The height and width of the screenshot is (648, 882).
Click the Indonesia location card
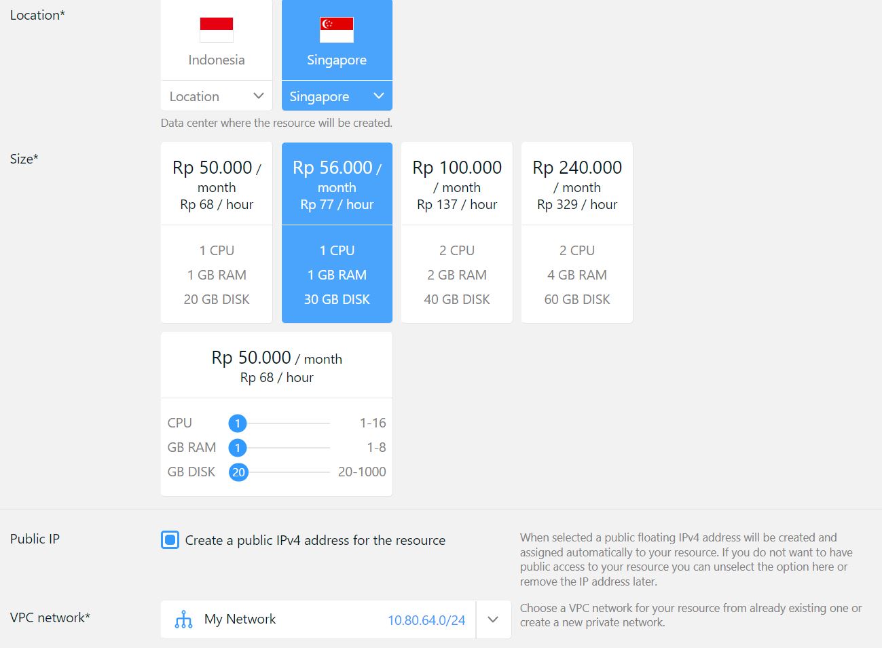215,41
